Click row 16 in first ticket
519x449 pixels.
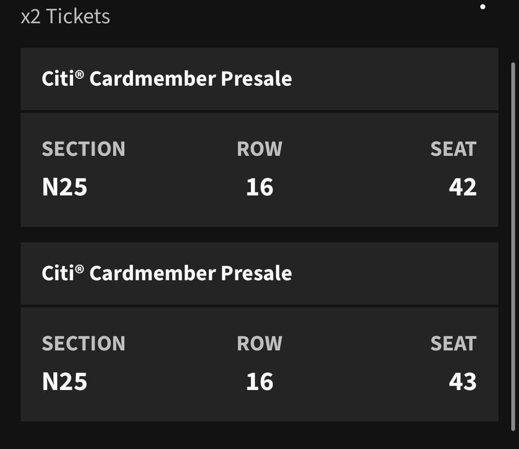[x=259, y=187]
